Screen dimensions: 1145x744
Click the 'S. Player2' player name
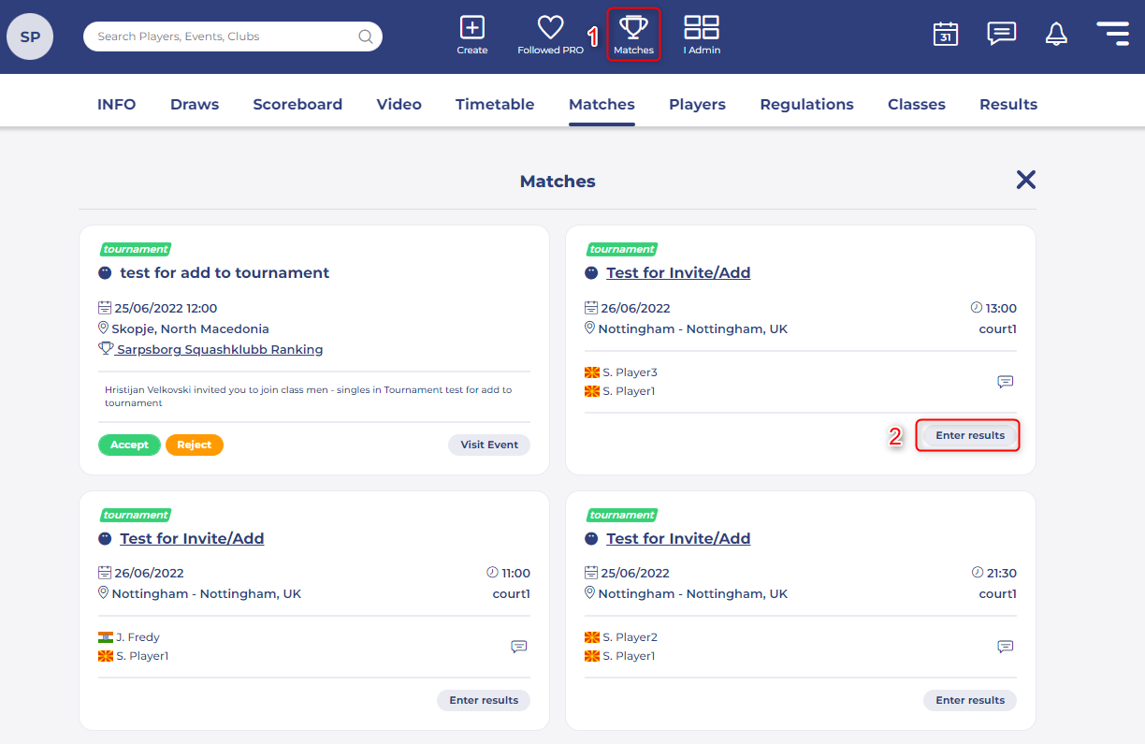[630, 637]
